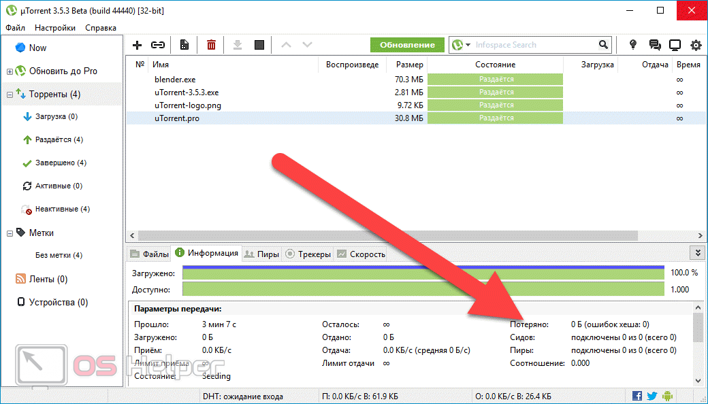Open Preferences via the gear icon
The width and height of the screenshot is (708, 404).
click(696, 45)
